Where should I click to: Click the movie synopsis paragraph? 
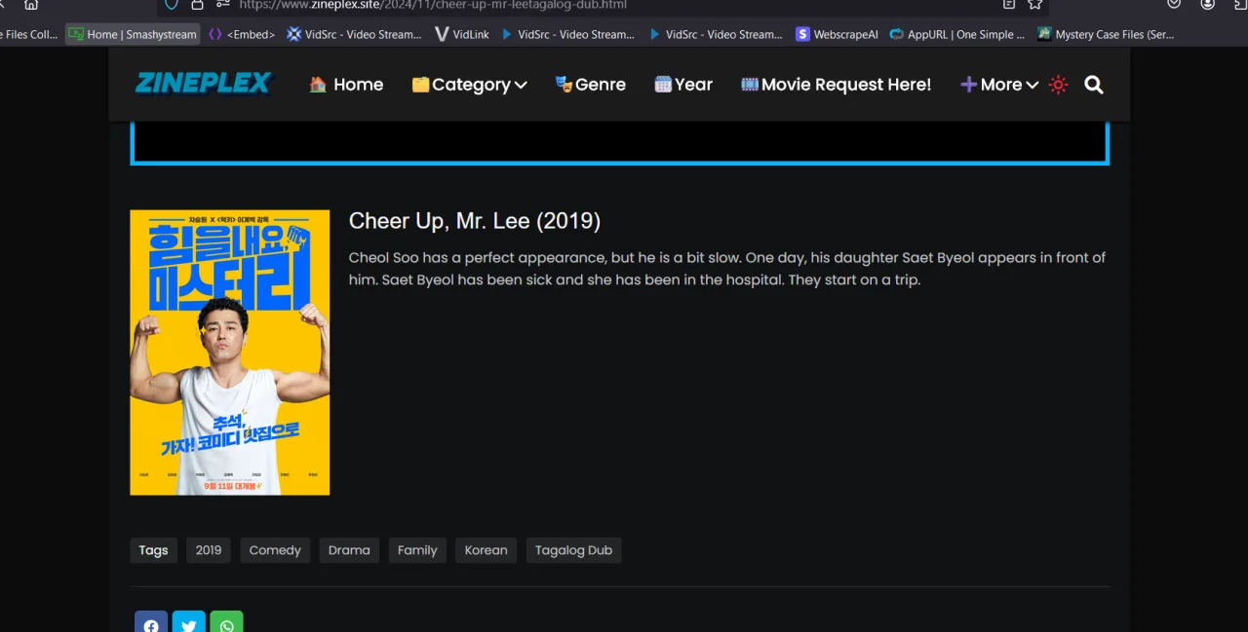[727, 269]
